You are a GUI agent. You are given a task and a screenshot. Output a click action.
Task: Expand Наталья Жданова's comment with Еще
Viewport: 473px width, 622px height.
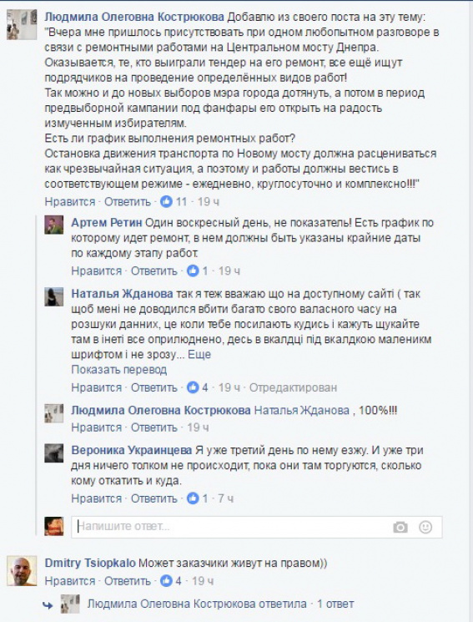pos(199,354)
